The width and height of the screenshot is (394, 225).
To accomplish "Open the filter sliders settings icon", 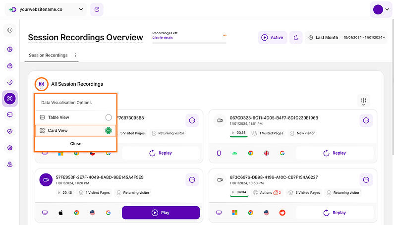I will click(x=363, y=101).
